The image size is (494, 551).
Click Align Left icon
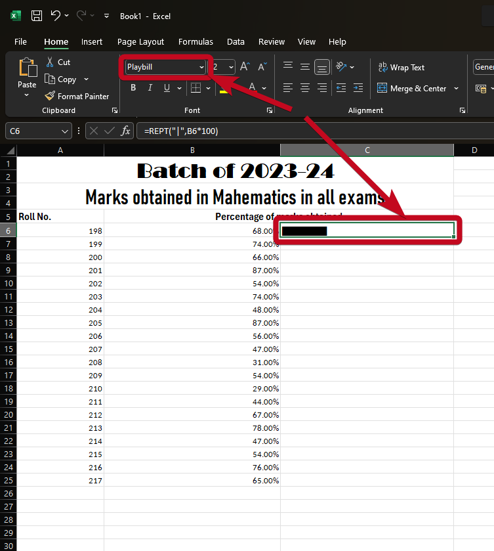coord(288,87)
